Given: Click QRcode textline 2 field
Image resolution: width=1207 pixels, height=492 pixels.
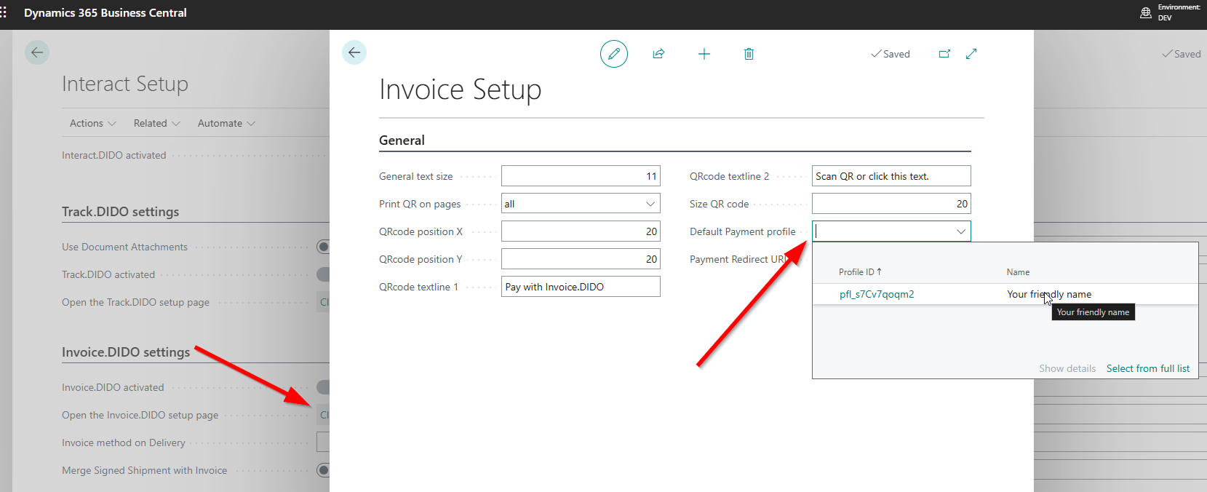Looking at the screenshot, I should 891,176.
